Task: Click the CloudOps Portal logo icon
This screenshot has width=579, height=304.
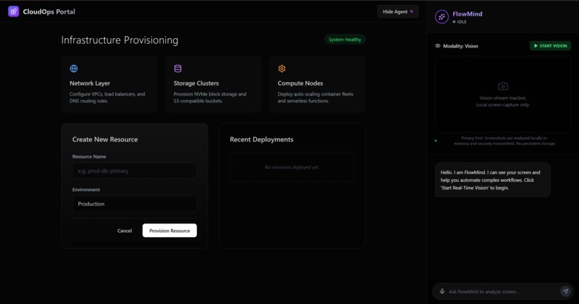Action: (x=14, y=11)
